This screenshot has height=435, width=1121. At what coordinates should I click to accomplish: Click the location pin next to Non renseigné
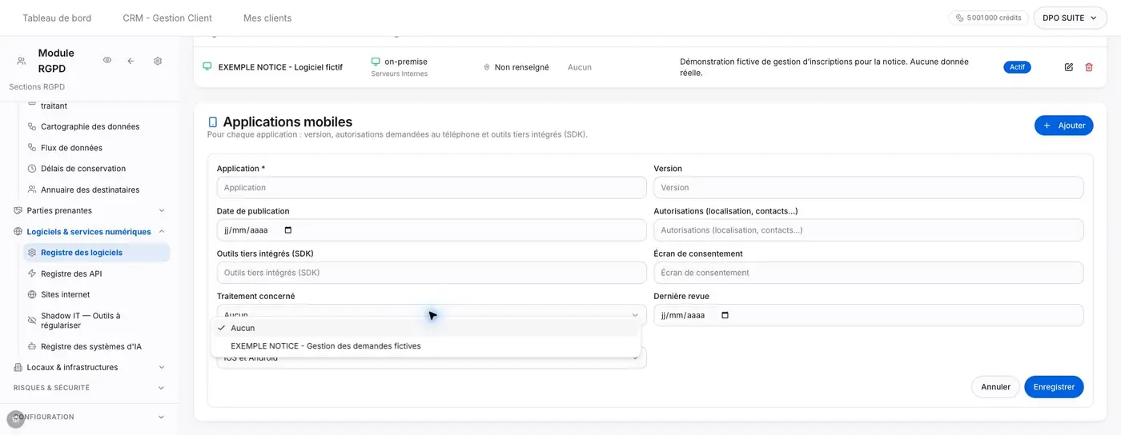click(x=487, y=67)
